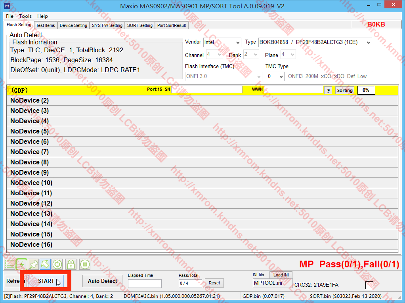
Task: Click the question mark button beside WWN
Action: point(328,90)
